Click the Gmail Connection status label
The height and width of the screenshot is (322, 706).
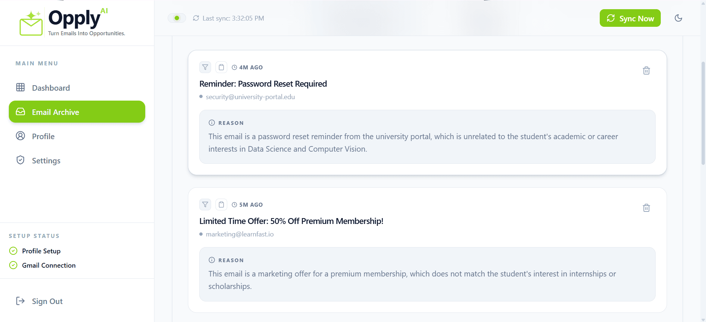click(49, 265)
